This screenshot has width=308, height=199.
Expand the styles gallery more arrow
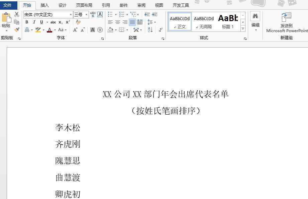tap(243, 29)
